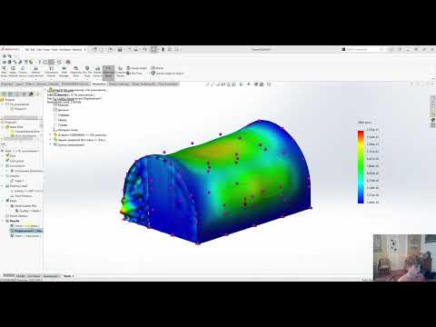Select the Fixed-1 fixture item
This screenshot has width=436, height=327.
pos(17,181)
